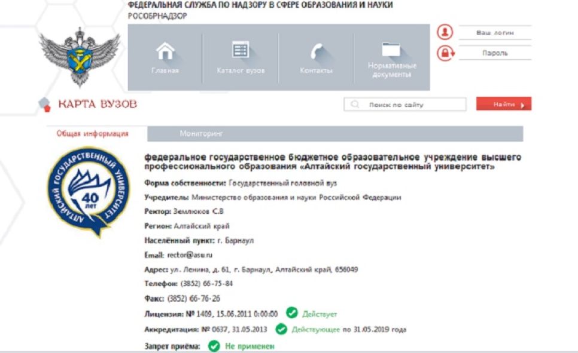Click the КАРТА ВУЗОВ title link
Viewport: 578px width, 353px height.
[98, 104]
